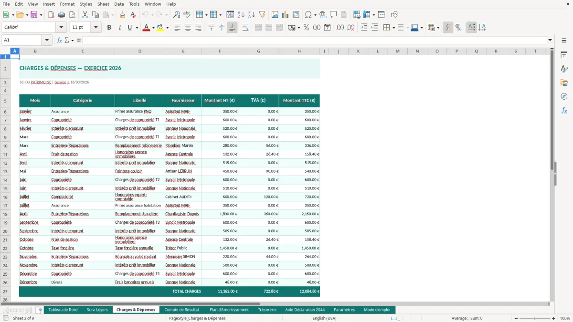Select column header F
The width and height of the screenshot is (573, 322).
220,51
